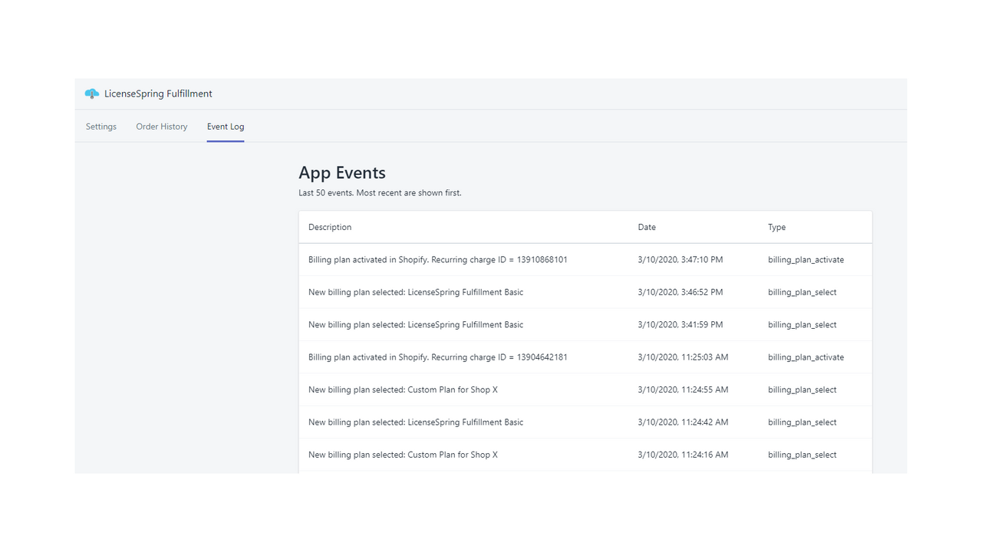Select the event with recurring charge ID 13904642181
This screenshot has width=982, height=552.
pos(438,356)
